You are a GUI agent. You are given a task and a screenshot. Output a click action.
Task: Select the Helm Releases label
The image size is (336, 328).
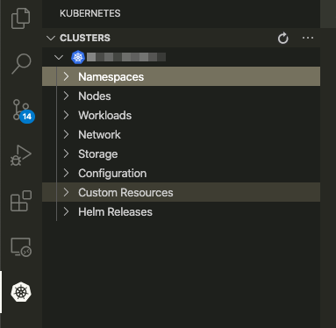pos(115,212)
